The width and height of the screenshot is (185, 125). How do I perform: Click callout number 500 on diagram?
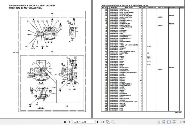click(x=14, y=53)
